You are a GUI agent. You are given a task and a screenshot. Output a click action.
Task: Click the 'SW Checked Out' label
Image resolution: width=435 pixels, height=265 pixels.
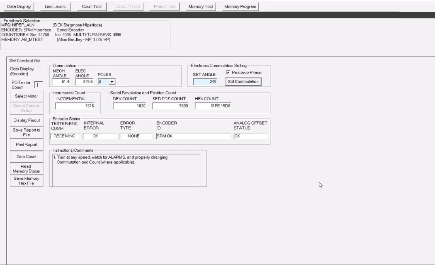(x=25, y=61)
